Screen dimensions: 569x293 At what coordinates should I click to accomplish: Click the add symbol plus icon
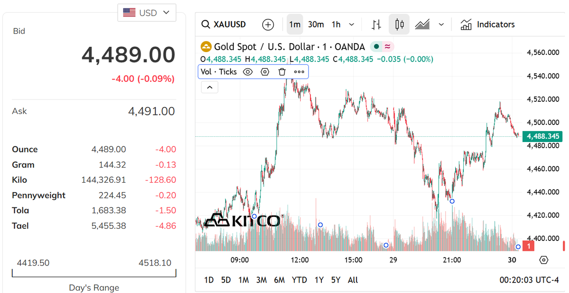click(x=268, y=25)
